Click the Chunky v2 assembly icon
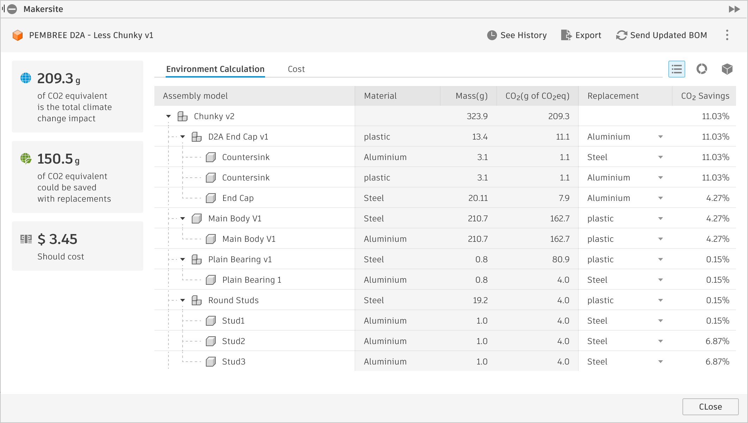This screenshot has height=423, width=748. pos(182,116)
